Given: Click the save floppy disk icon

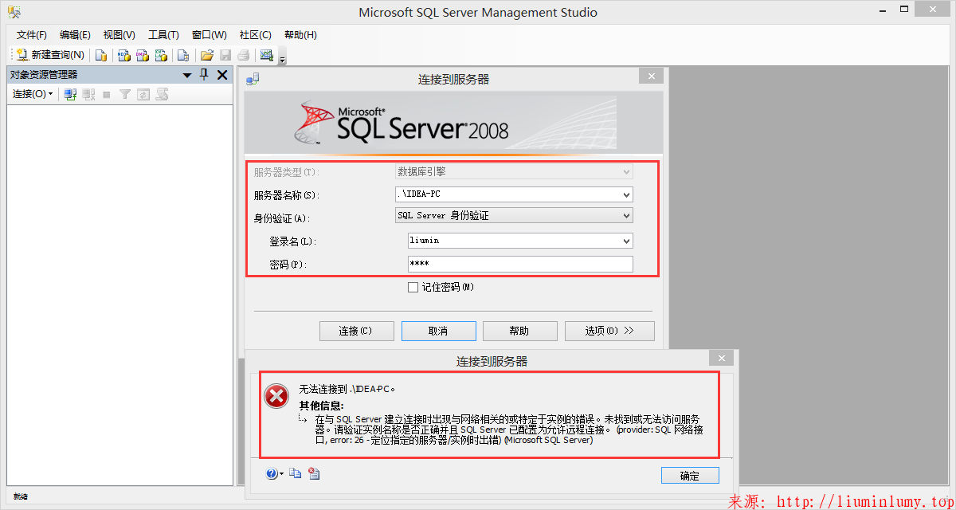Looking at the screenshot, I should tap(225, 55).
